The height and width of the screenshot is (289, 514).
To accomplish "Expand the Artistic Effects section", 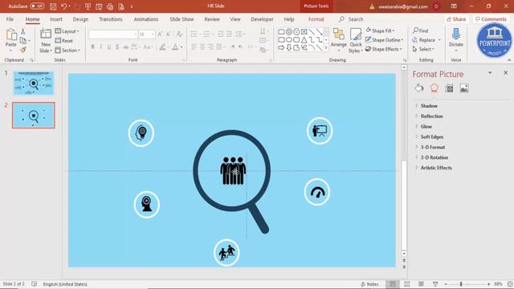I will click(x=436, y=168).
